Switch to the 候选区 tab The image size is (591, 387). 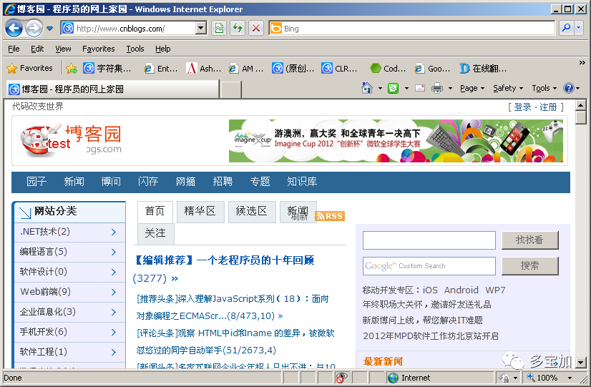[252, 212]
